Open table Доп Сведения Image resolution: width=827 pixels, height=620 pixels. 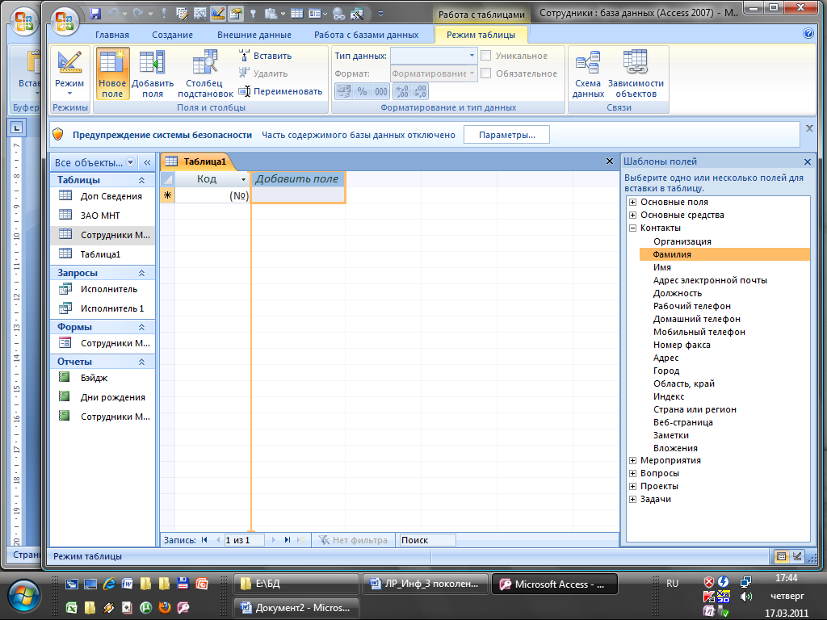(103, 196)
